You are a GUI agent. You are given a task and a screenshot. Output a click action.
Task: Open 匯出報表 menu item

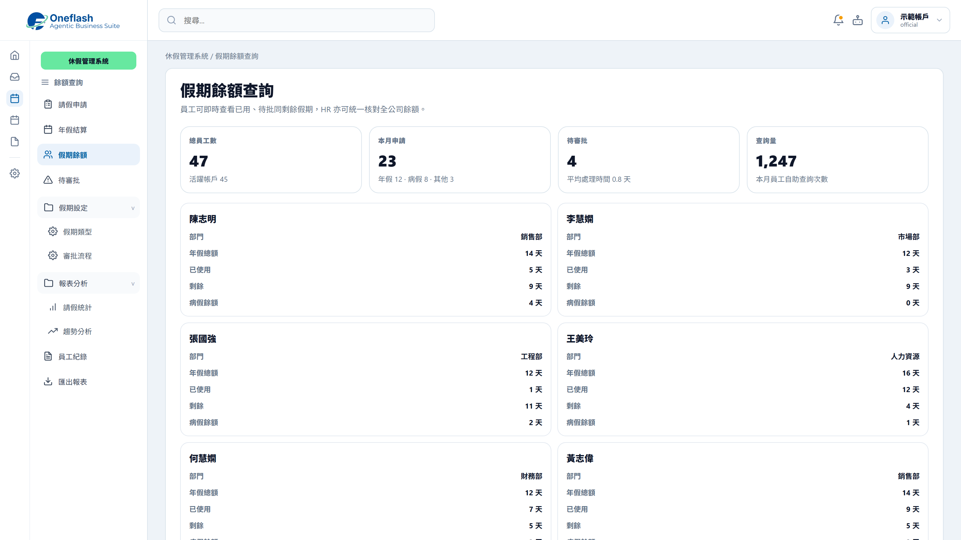pos(88,382)
